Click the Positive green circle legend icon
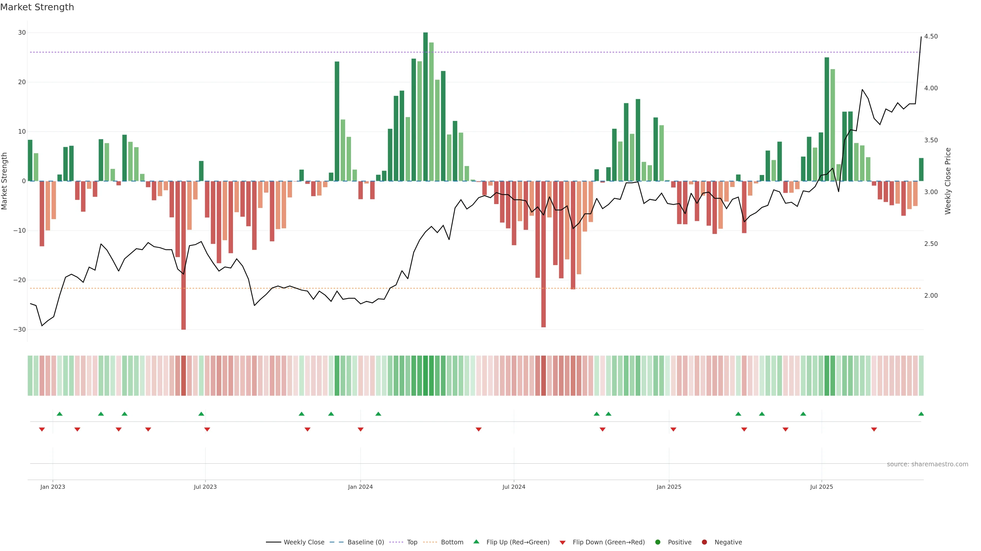This screenshot has width=981, height=551. pos(658,542)
